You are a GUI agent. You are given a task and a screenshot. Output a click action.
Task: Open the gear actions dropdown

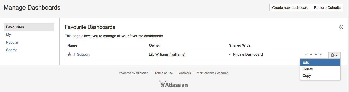click(x=334, y=55)
